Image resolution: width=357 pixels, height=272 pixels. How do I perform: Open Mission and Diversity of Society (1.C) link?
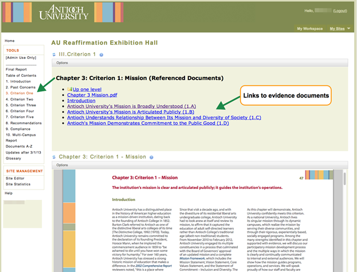(x=164, y=117)
